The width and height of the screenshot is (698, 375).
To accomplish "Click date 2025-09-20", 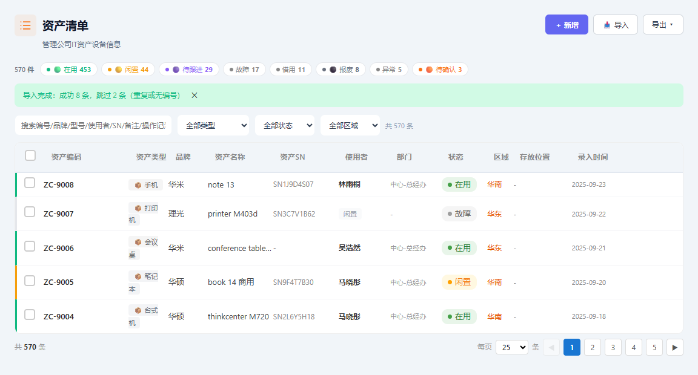I will (x=588, y=282).
